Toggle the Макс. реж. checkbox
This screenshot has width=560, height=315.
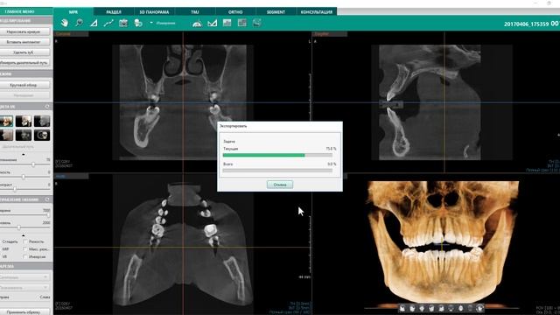pyautogui.click(x=25, y=248)
